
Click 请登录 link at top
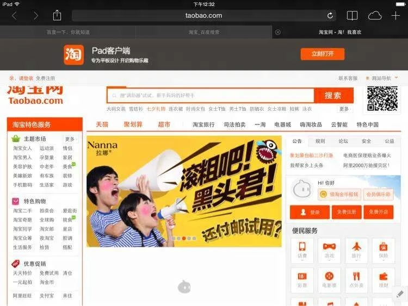click(26, 78)
